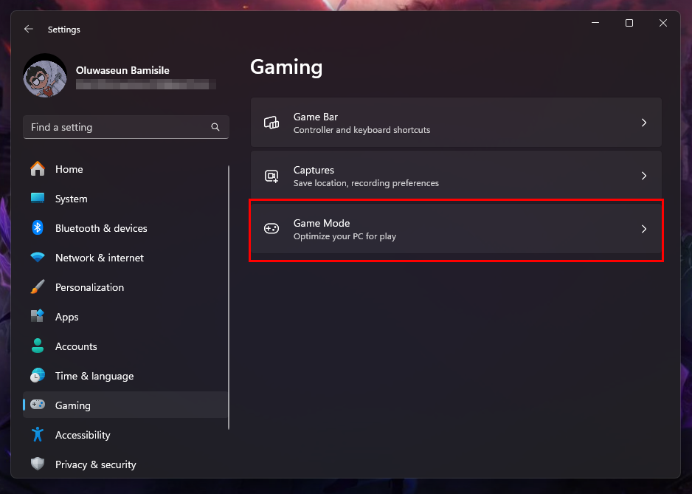Click the user profile avatar picture
This screenshot has width=692, height=494.
[x=45, y=75]
